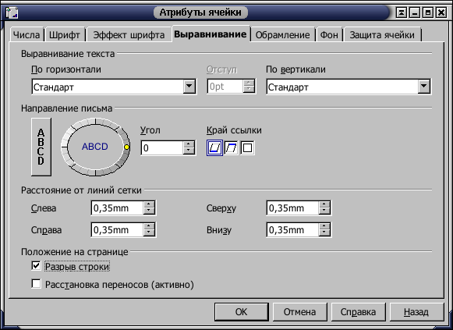Confirm with the OK button
The height and width of the screenshot is (330, 453).
coord(241,312)
